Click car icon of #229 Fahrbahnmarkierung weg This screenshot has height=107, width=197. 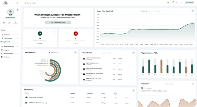26,103
